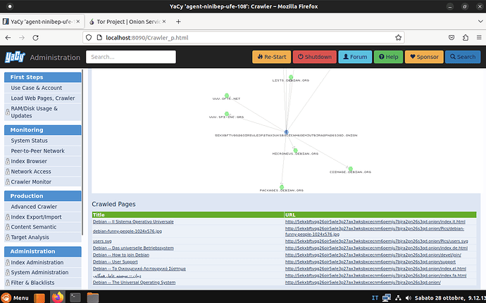Image resolution: width=486 pixels, height=303 pixels.
Task: Launch Firefox from the taskbar
Action: 57,297
